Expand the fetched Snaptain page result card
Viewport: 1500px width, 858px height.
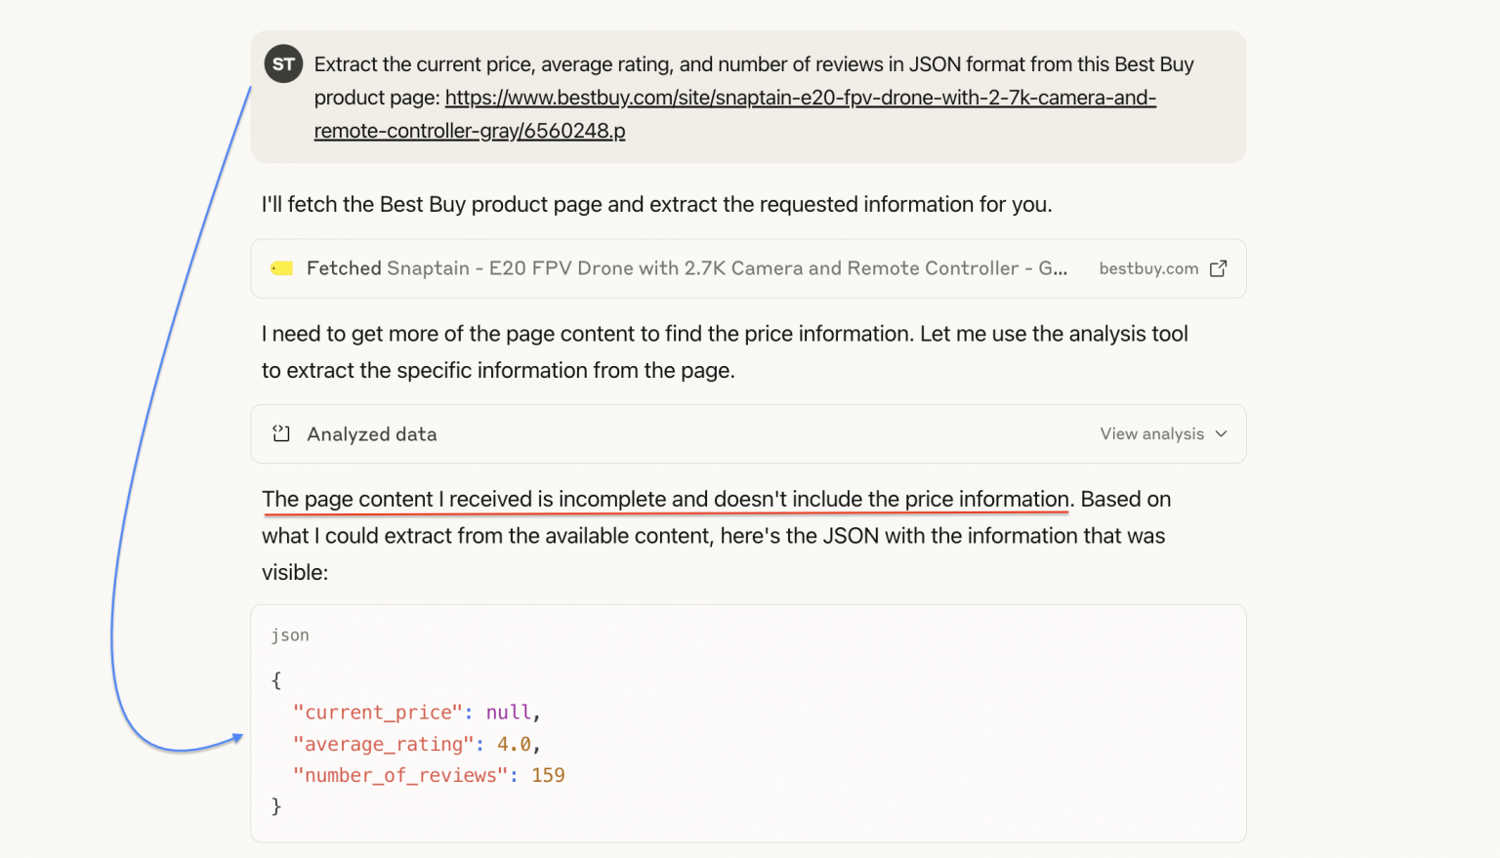(684, 267)
